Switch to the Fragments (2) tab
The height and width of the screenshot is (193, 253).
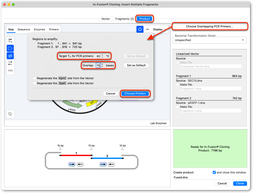[125, 19]
